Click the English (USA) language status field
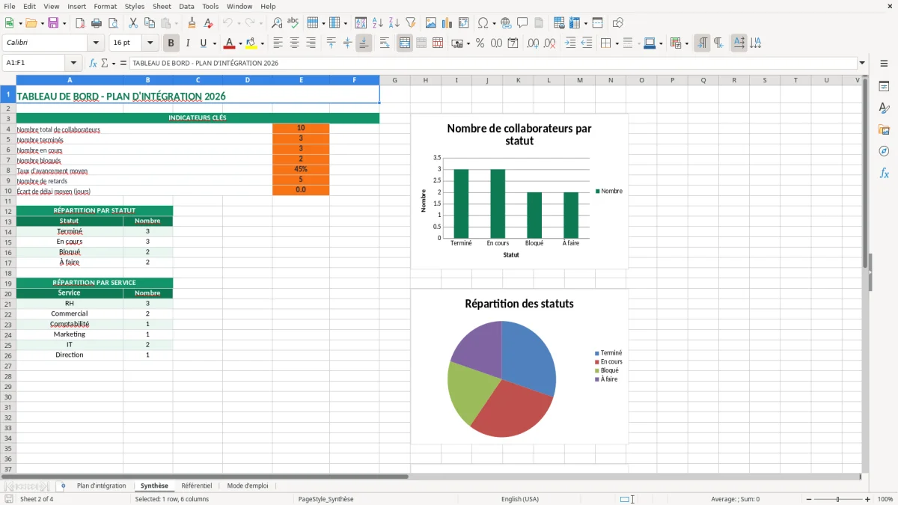 click(520, 499)
